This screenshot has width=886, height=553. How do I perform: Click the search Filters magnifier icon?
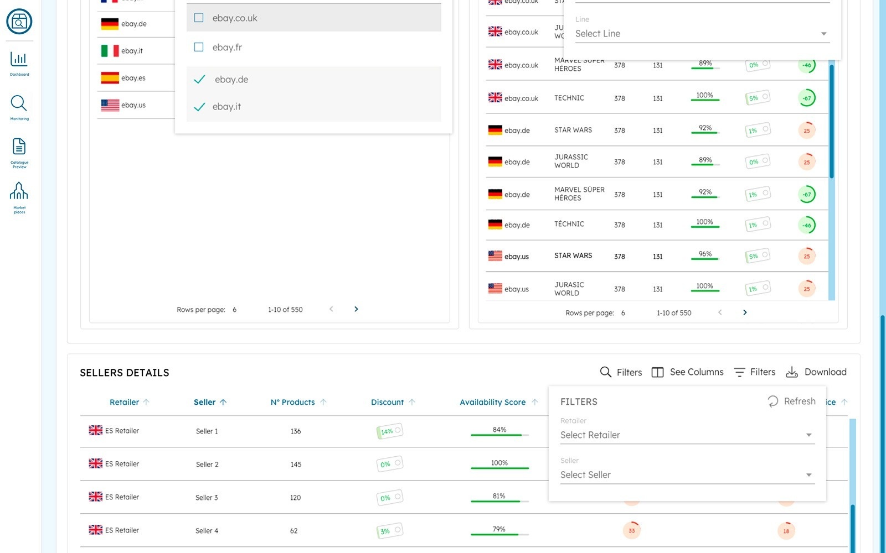coord(606,372)
